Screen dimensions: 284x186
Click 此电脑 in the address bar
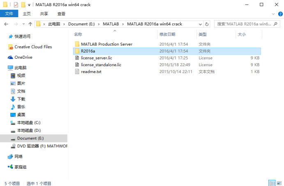coord(54,24)
